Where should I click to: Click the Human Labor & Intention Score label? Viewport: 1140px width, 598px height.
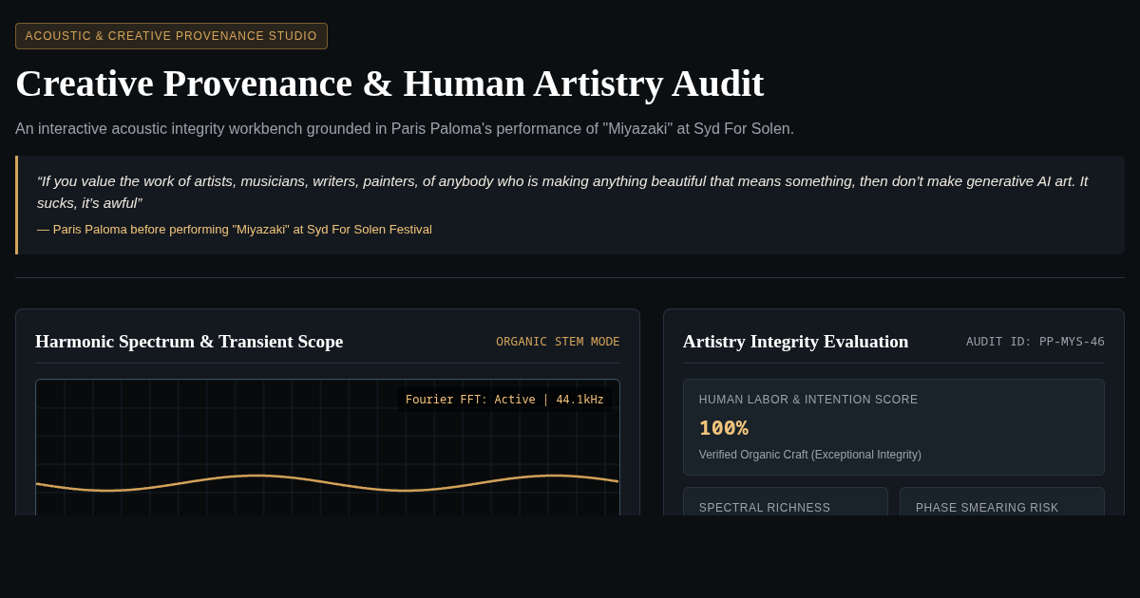tap(808, 400)
